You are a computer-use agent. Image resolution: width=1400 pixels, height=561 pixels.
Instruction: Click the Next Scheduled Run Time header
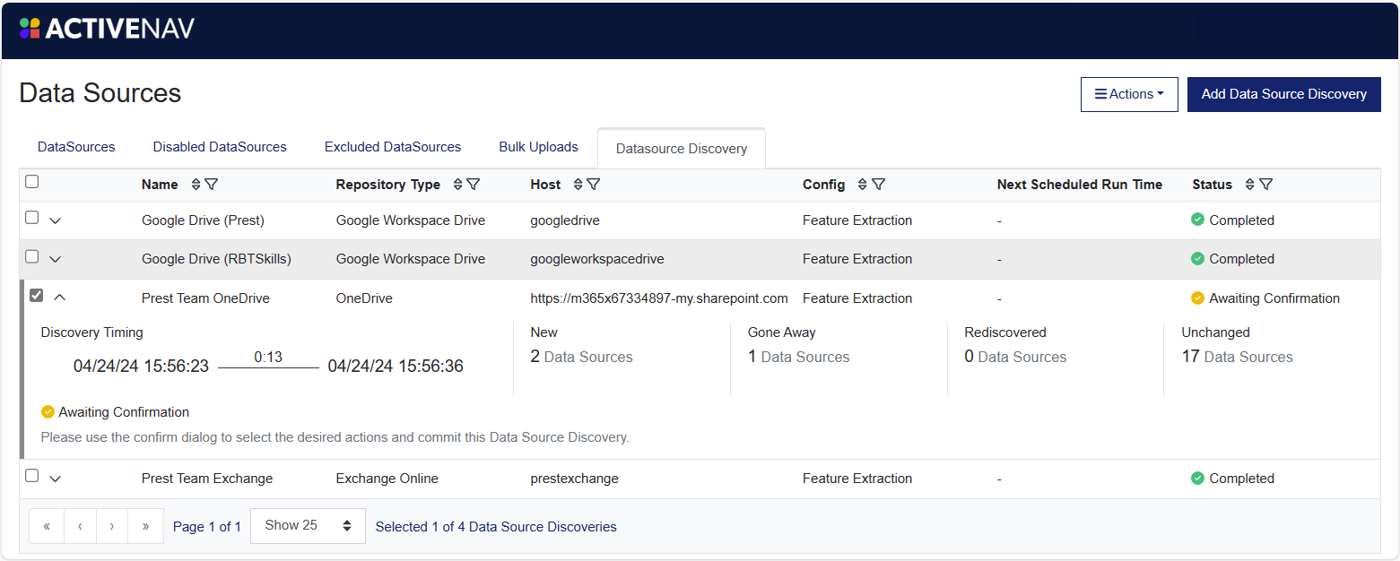click(x=1080, y=185)
